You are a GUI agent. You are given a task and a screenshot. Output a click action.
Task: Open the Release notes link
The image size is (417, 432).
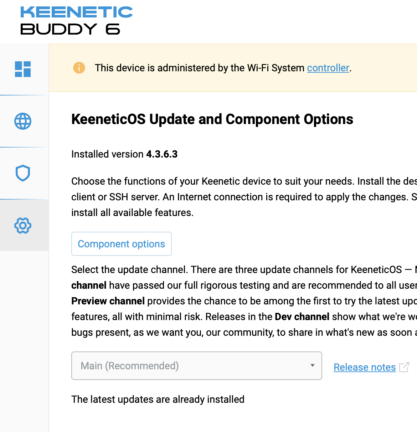pos(365,367)
